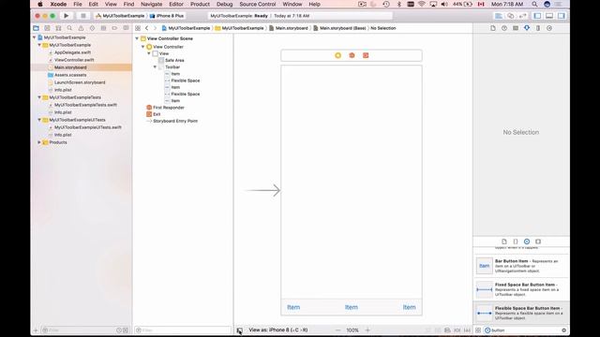Click the middle toolbar Item on canvas
This screenshot has width=600, height=337.
[352, 307]
